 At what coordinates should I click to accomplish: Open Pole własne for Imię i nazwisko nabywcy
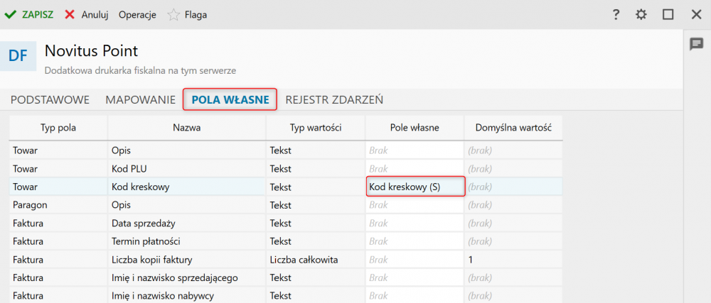415,296
